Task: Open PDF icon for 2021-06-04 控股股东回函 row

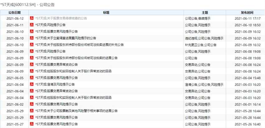Action: [x=32, y=97]
